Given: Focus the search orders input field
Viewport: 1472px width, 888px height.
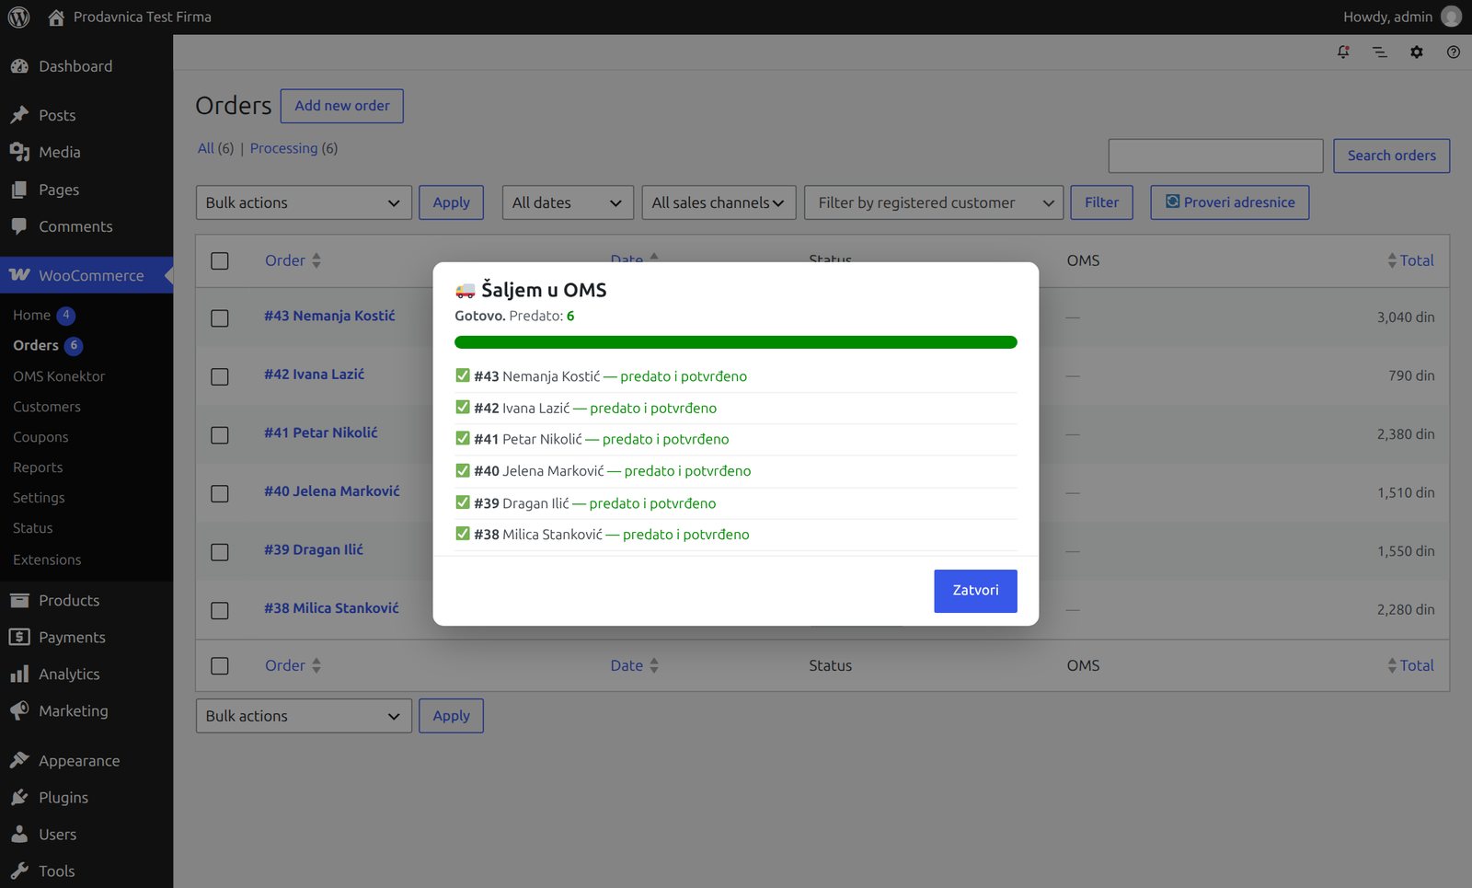Looking at the screenshot, I should [x=1216, y=156].
